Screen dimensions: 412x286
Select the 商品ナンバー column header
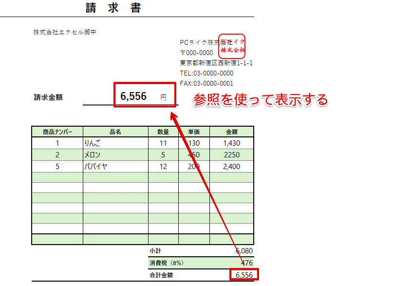57,132
